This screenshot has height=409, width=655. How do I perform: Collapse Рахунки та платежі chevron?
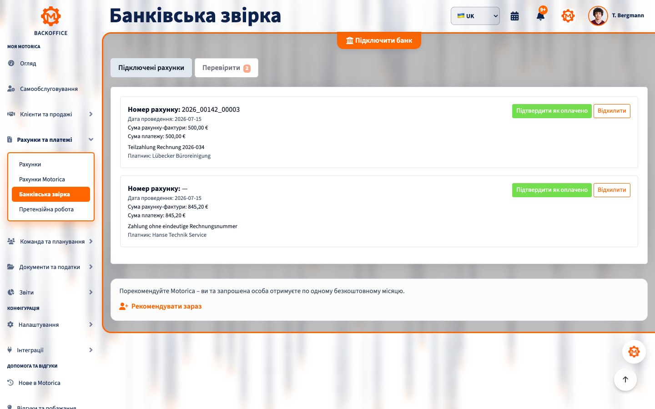91,140
